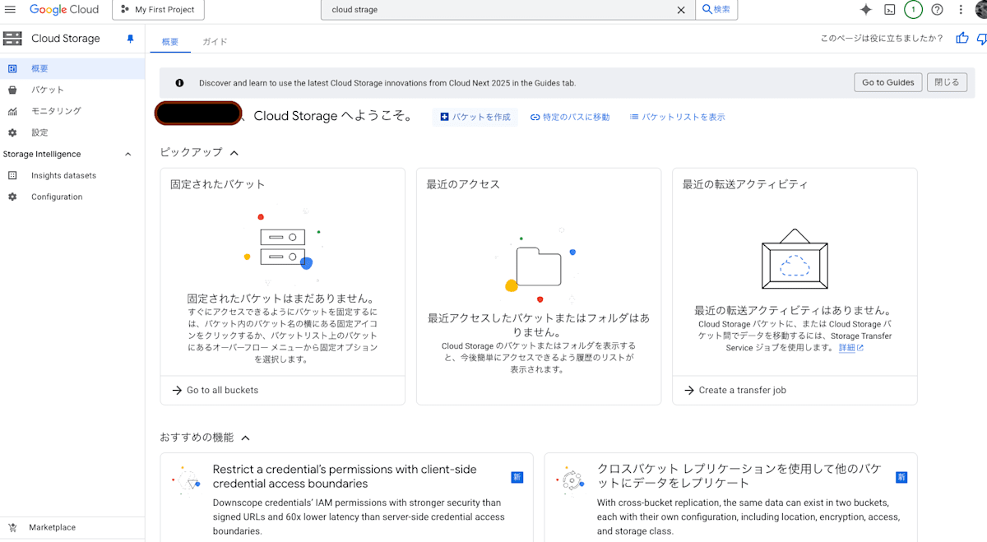Click the 固定されたバケット card heading

point(218,184)
